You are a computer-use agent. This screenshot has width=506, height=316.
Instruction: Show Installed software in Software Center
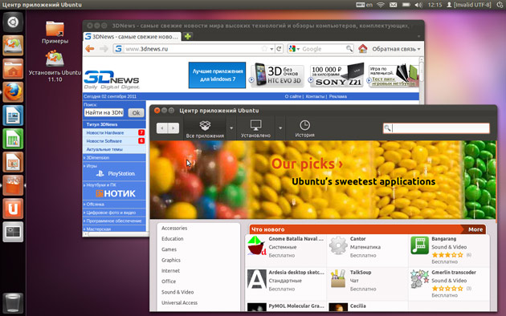255,128
